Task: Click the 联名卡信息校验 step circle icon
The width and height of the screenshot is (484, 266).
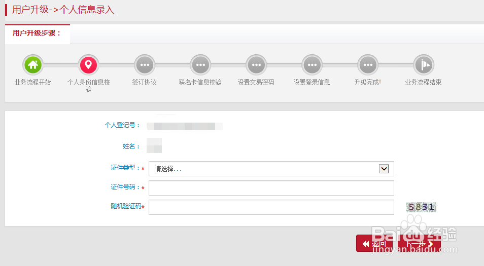Action: point(200,65)
